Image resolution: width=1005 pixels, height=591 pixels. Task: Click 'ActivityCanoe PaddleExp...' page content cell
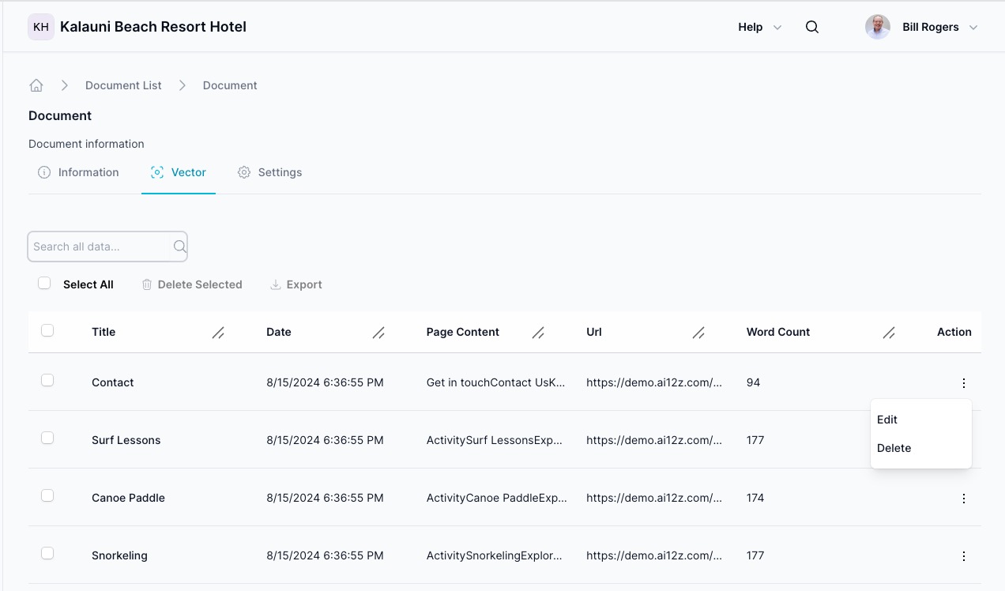[497, 498]
